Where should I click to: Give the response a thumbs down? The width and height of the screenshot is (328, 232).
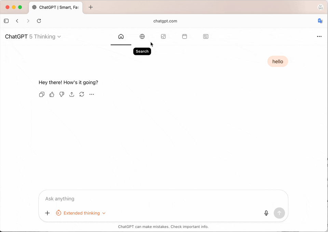click(61, 95)
